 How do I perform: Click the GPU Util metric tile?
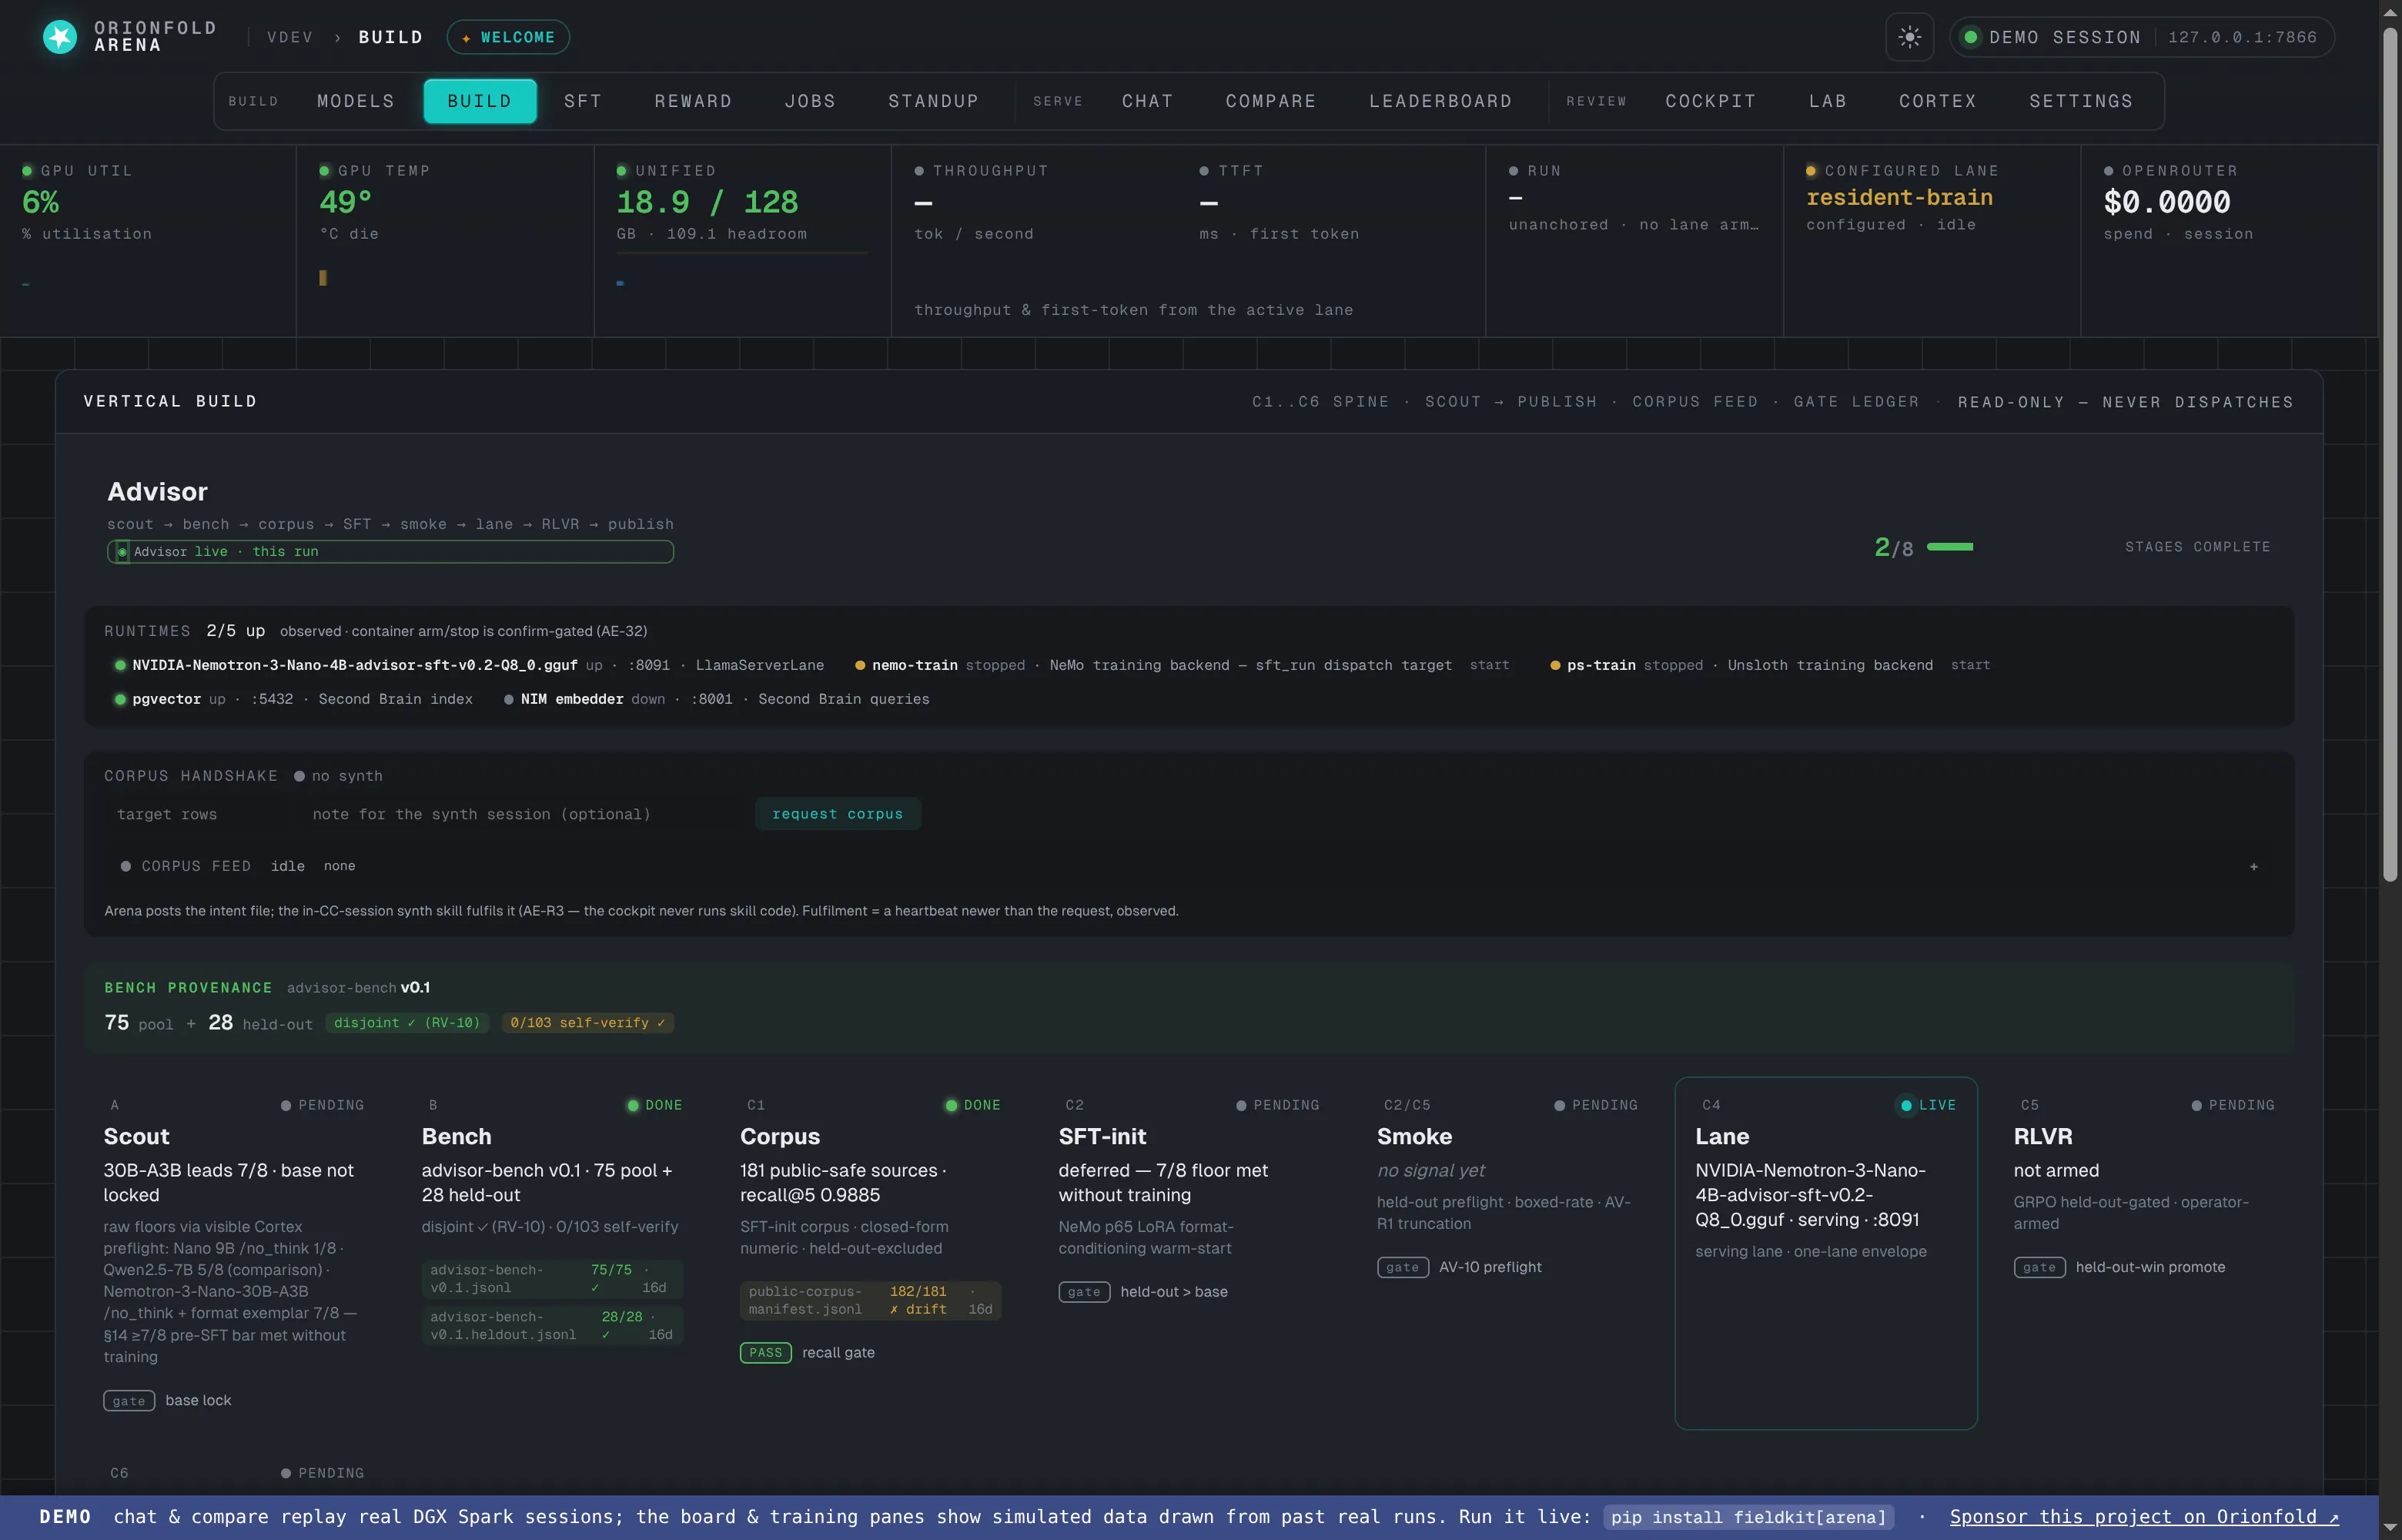[x=148, y=240]
